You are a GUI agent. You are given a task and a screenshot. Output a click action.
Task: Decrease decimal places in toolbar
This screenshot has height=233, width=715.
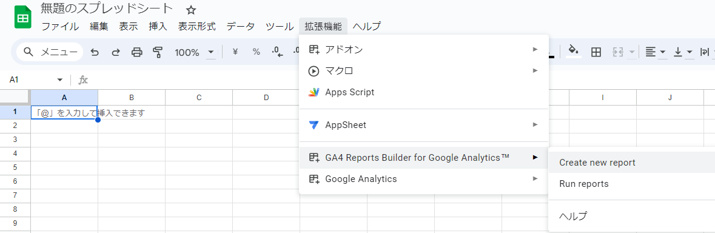(x=277, y=52)
